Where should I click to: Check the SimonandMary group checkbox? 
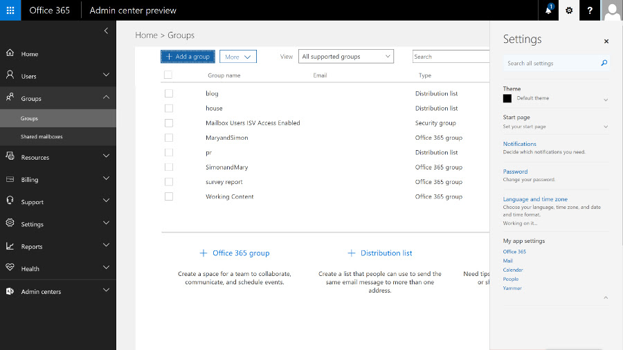point(169,167)
